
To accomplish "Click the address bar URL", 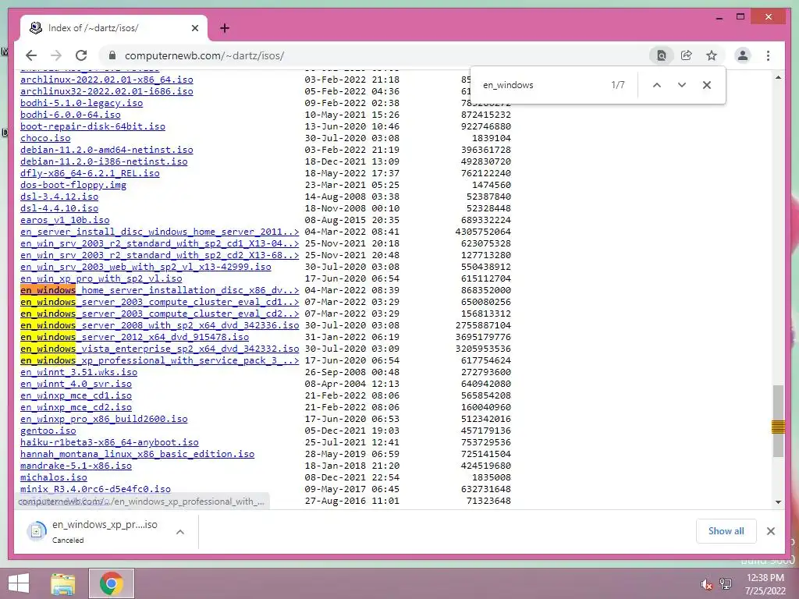I will 204,55.
